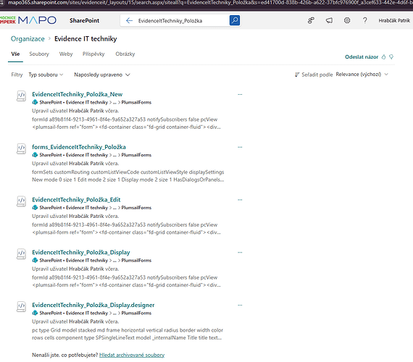413x362 pixels.
Task: Click the thumbs up feedback icon
Action: click(x=383, y=57)
